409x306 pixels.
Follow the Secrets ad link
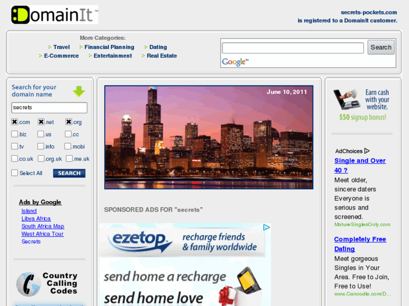click(31, 241)
